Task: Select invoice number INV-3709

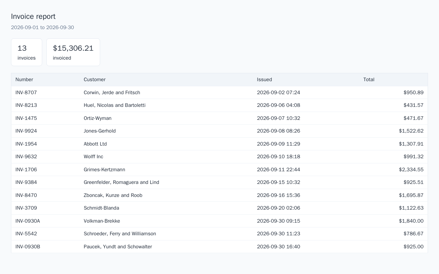Action: tap(26, 208)
